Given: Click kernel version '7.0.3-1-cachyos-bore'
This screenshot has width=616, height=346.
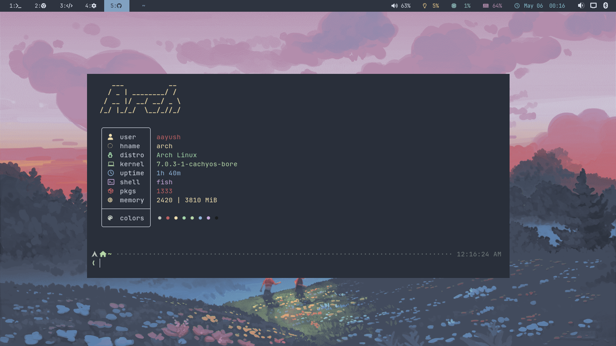Looking at the screenshot, I should [x=197, y=164].
